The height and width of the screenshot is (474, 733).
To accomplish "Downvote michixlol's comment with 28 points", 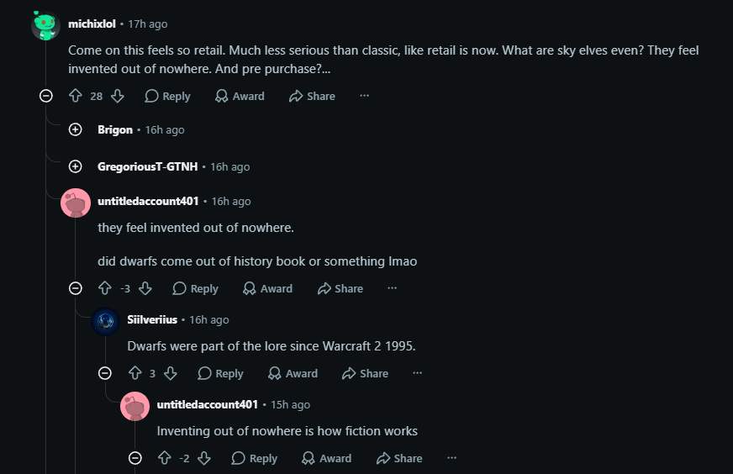I will coord(118,96).
